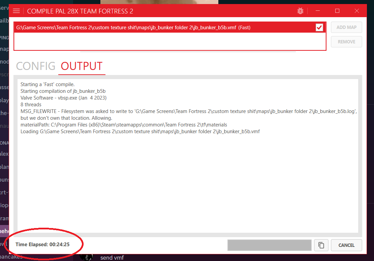
Task: Click the compile progress bar
Action: point(269,245)
